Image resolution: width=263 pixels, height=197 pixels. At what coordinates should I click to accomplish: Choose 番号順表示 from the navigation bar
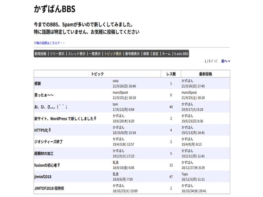132,54
